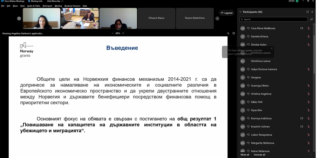The image size is (317, 158).
Task: Collapse the Participants panel
Action: tap(240, 12)
